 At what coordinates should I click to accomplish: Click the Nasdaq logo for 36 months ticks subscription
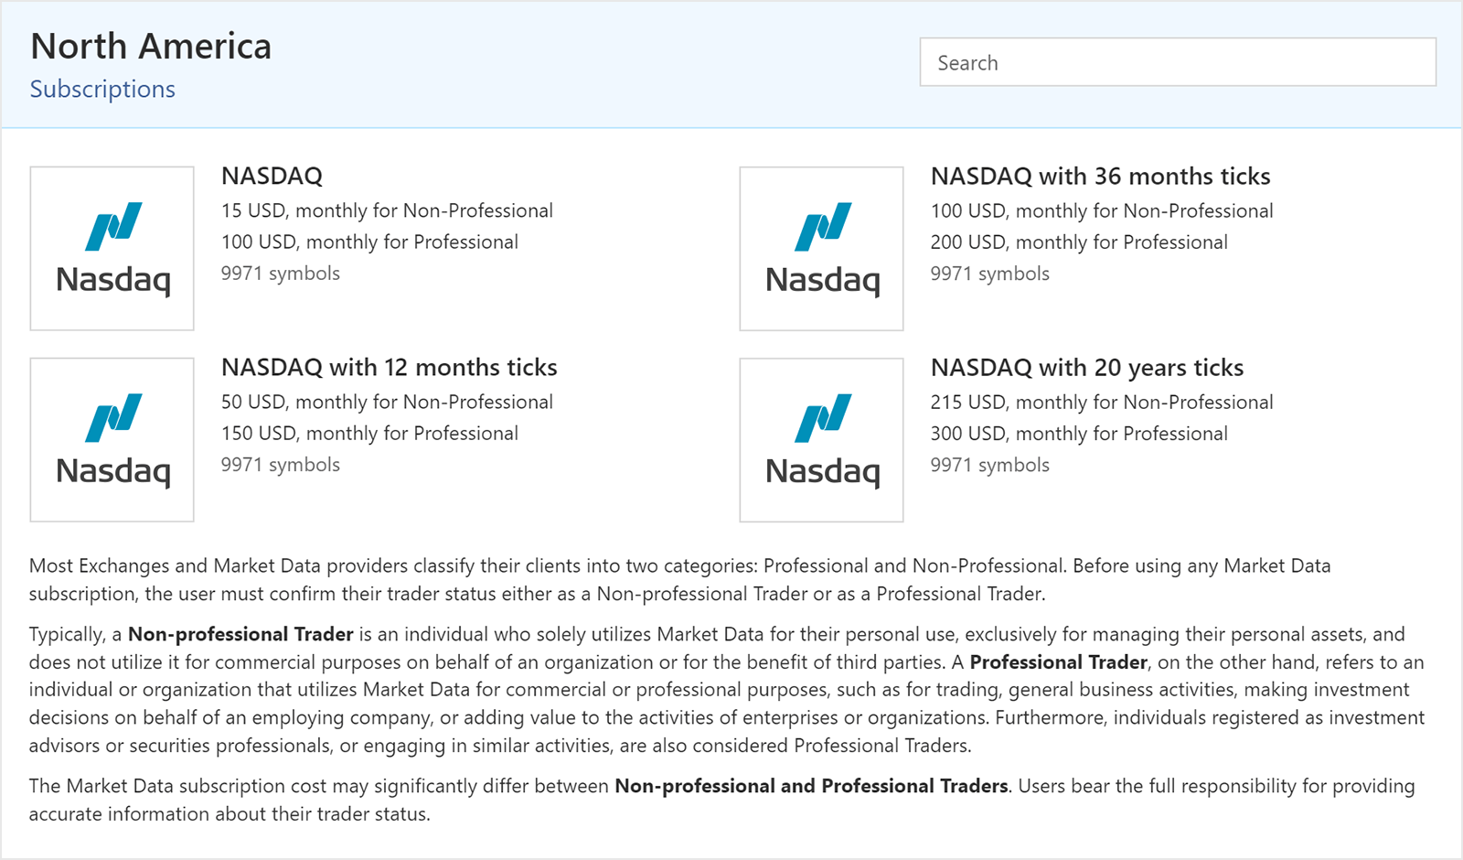pyautogui.click(x=820, y=248)
